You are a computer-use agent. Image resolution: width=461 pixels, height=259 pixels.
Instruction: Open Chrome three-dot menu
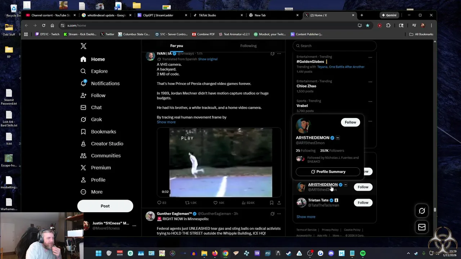431,26
